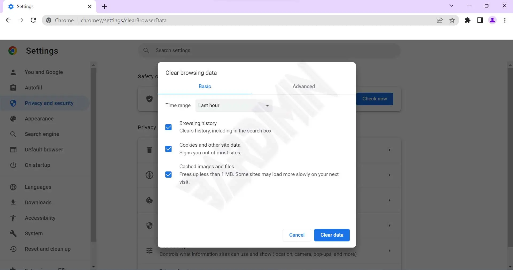The width and height of the screenshot is (513, 270).
Task: Go back with the back arrow
Action: (x=9, y=20)
